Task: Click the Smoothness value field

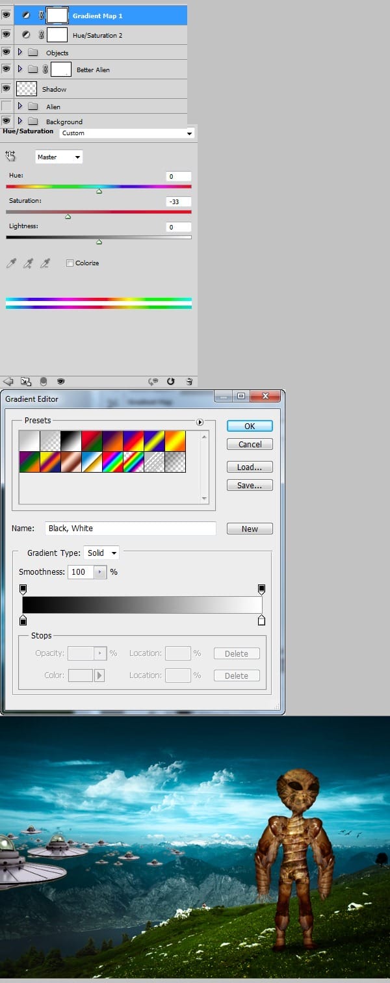Action: tap(81, 572)
